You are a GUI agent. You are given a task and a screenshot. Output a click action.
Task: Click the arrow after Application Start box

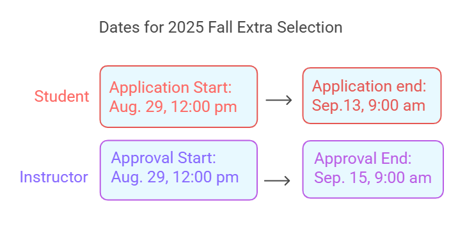279,100
